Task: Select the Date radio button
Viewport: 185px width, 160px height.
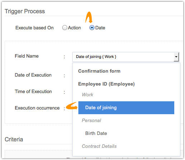Action: click(x=92, y=28)
